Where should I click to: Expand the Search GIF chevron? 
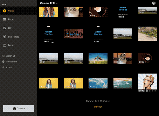34,56
